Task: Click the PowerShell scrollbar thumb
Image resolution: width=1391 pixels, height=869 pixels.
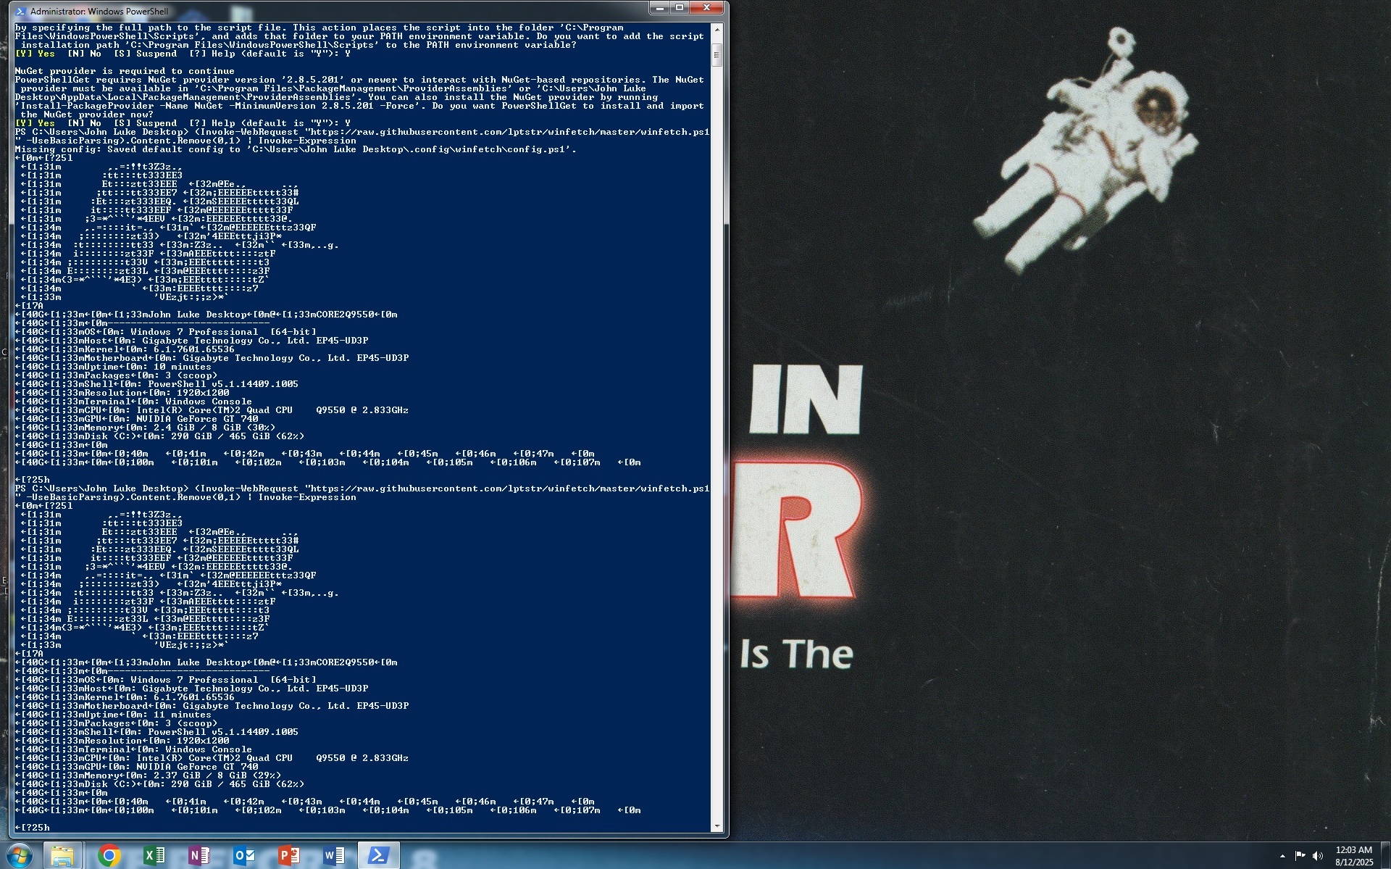Action: (x=717, y=54)
